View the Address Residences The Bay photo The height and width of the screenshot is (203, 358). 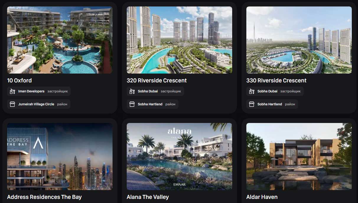click(60, 157)
